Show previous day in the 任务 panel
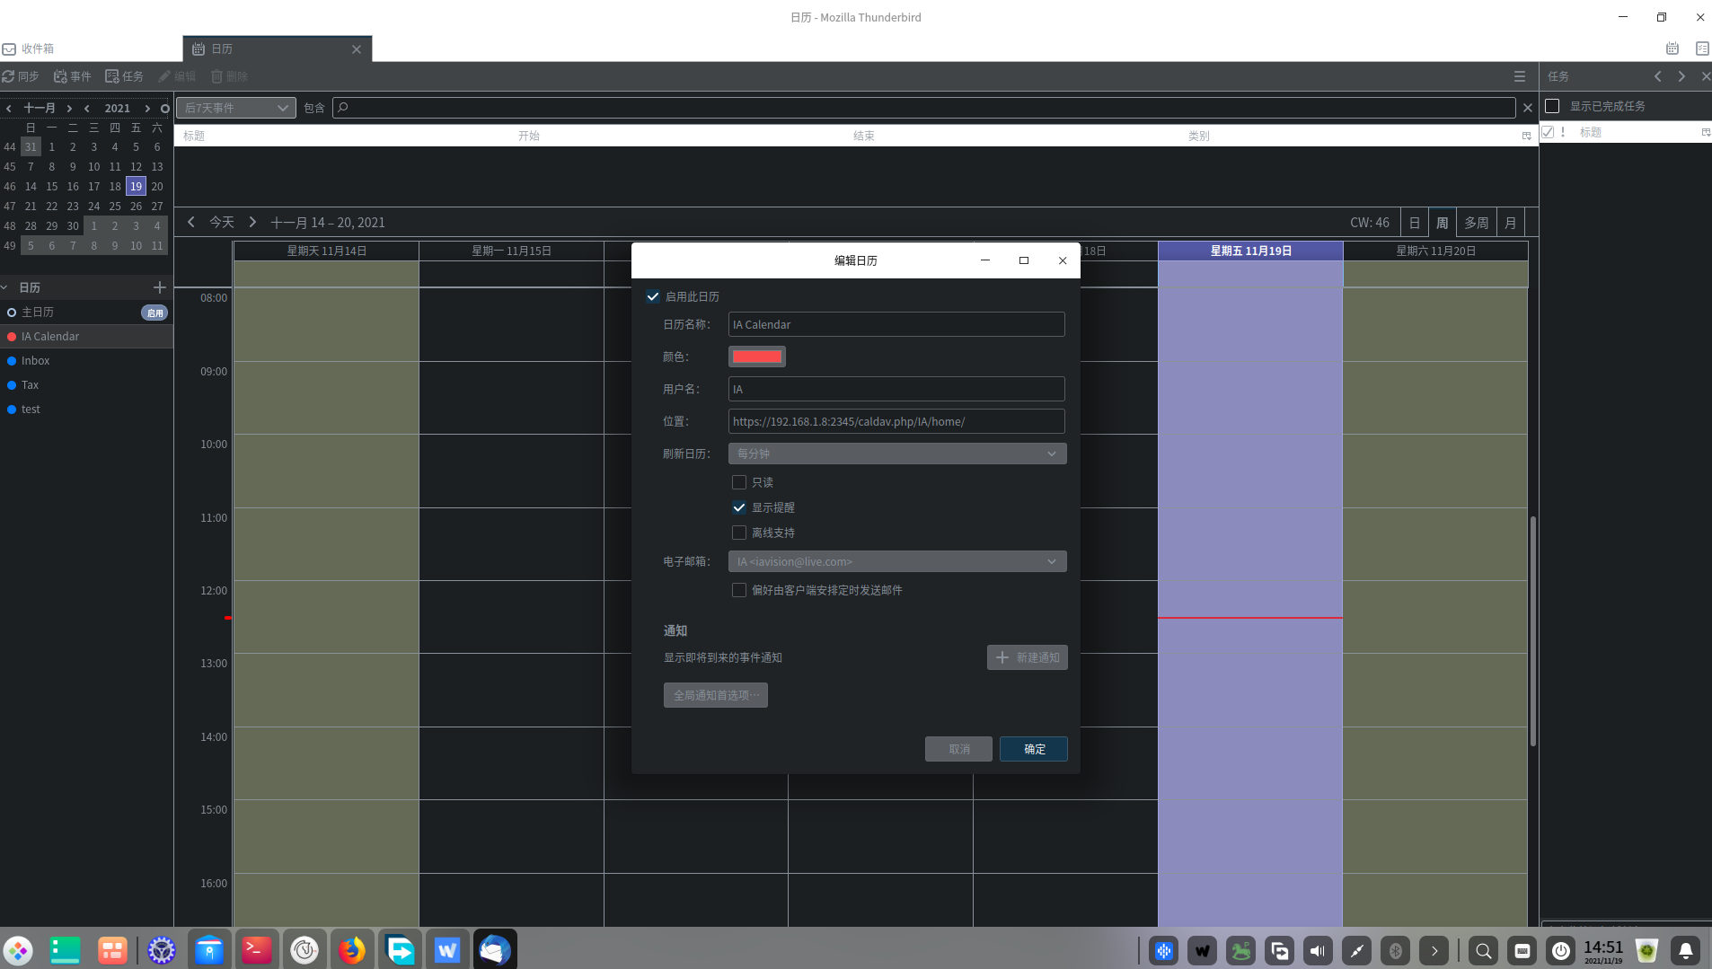Screen dimensions: 1712x969 [1658, 76]
